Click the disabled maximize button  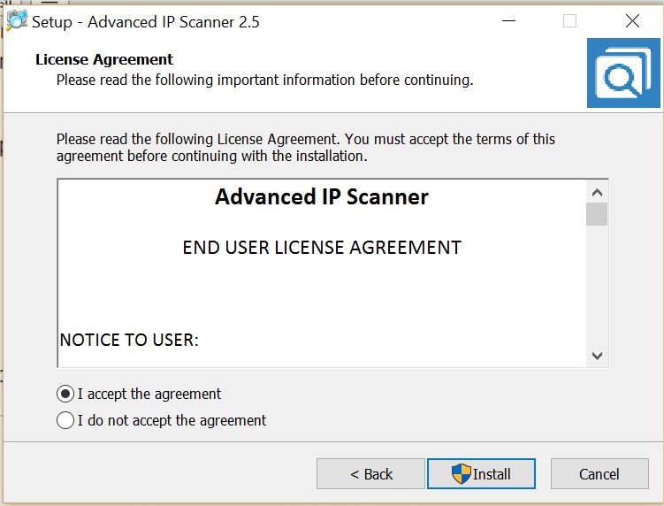point(569,21)
